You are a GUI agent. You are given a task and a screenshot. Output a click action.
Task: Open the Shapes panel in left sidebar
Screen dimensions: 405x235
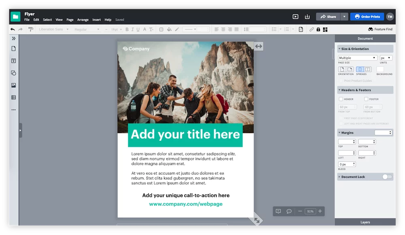13,73
